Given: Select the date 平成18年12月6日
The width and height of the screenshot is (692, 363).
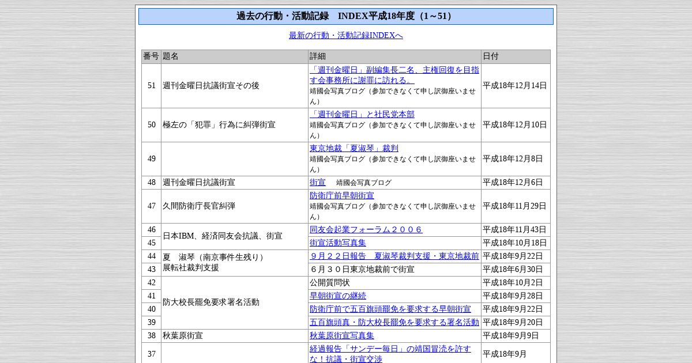Looking at the screenshot, I should coord(513,182).
